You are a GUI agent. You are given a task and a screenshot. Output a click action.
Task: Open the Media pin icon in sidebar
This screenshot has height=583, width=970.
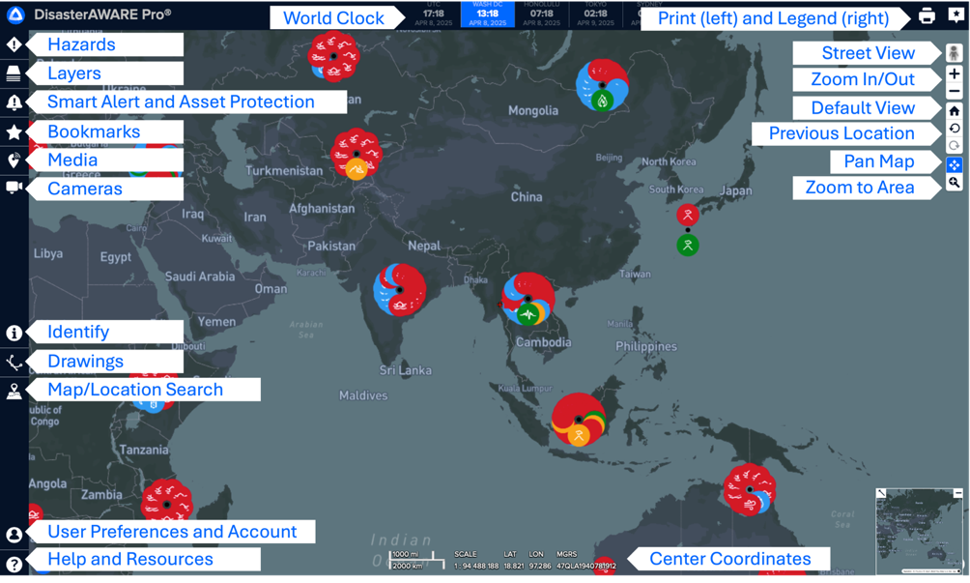pos(14,160)
